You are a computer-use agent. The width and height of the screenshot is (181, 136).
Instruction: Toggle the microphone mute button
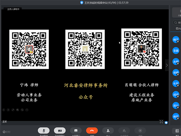pos(44,130)
